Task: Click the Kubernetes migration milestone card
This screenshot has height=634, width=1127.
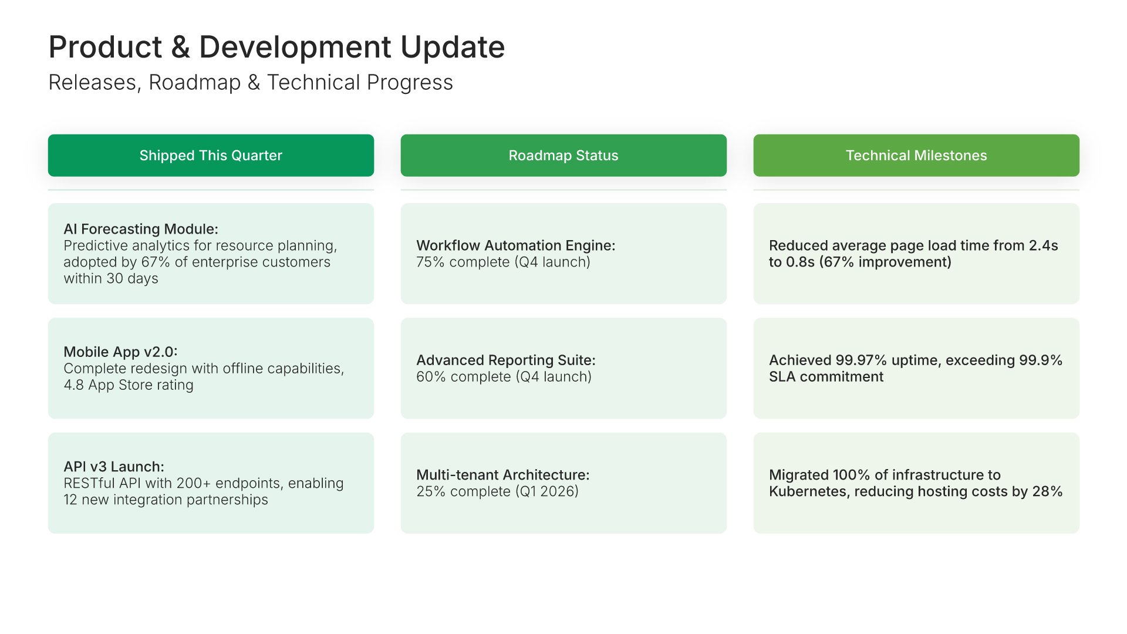Action: coord(916,483)
